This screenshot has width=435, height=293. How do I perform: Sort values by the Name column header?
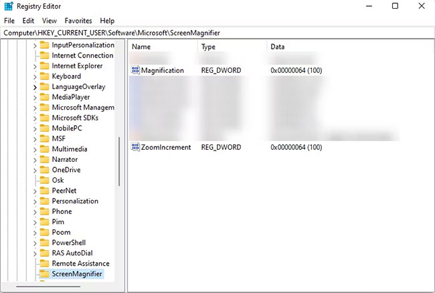(x=163, y=47)
